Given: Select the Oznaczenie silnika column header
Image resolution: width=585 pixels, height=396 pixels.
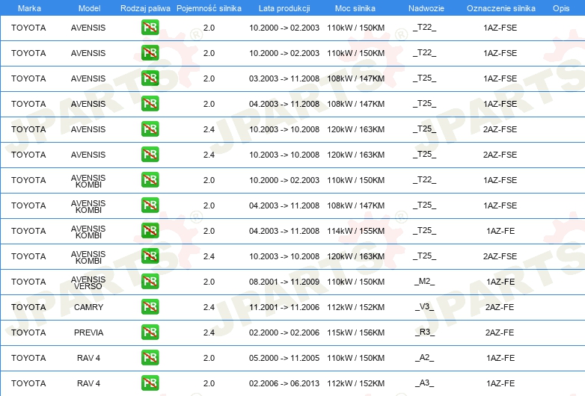Looking at the screenshot, I should click(x=501, y=8).
